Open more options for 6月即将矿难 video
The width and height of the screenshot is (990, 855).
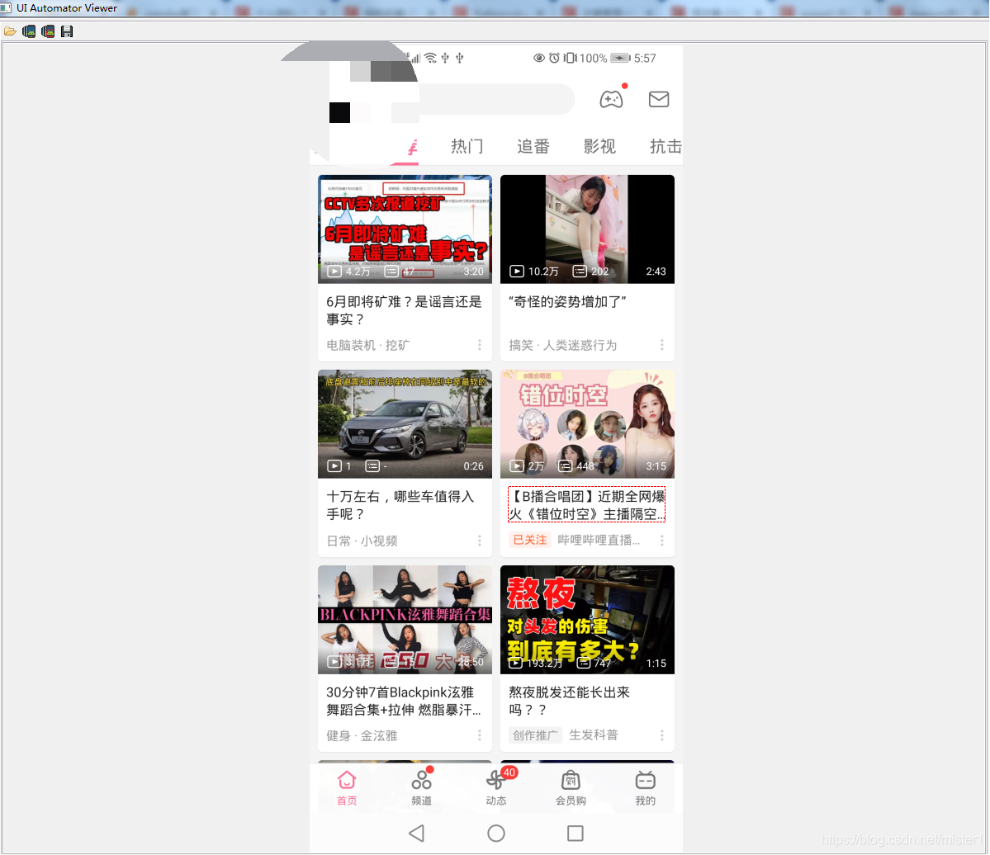point(479,345)
